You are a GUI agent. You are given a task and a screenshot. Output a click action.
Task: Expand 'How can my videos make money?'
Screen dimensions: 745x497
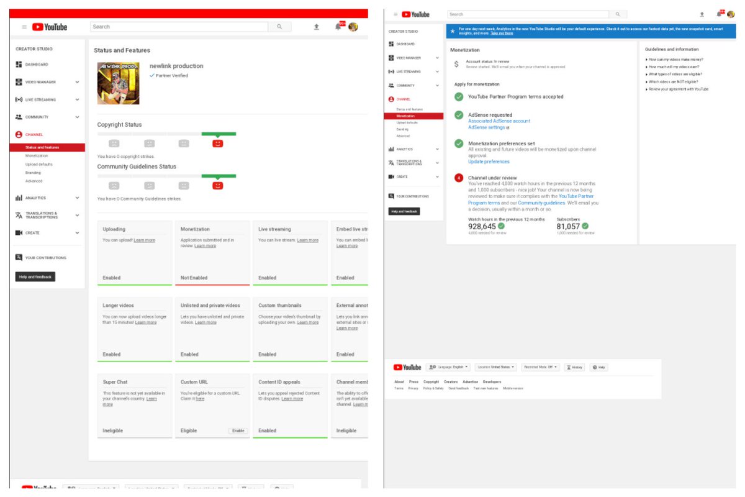(674, 60)
